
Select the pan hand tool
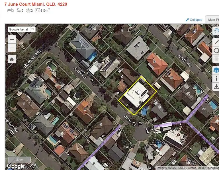point(216,31)
